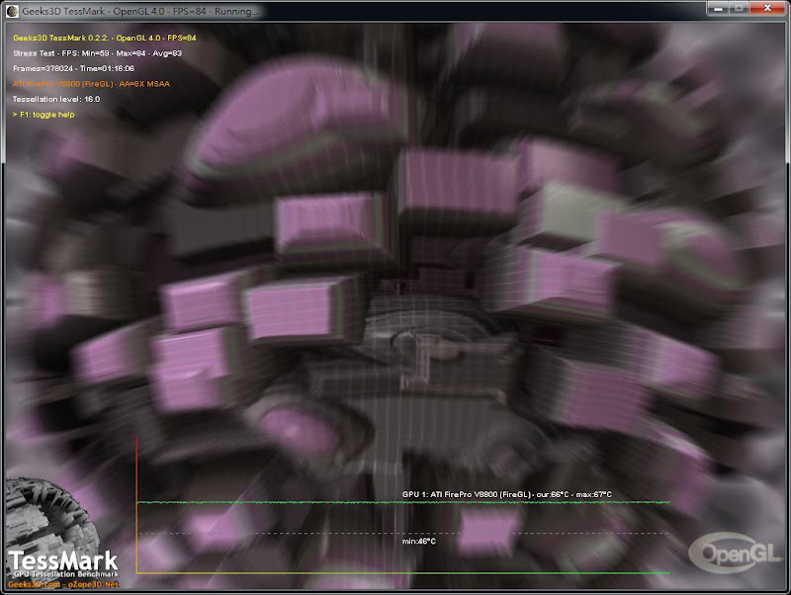Click the TessMark logo in the corner

(63, 560)
